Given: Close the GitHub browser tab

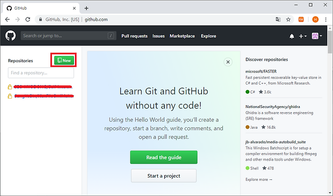Looking at the screenshot, I should click(74, 8).
